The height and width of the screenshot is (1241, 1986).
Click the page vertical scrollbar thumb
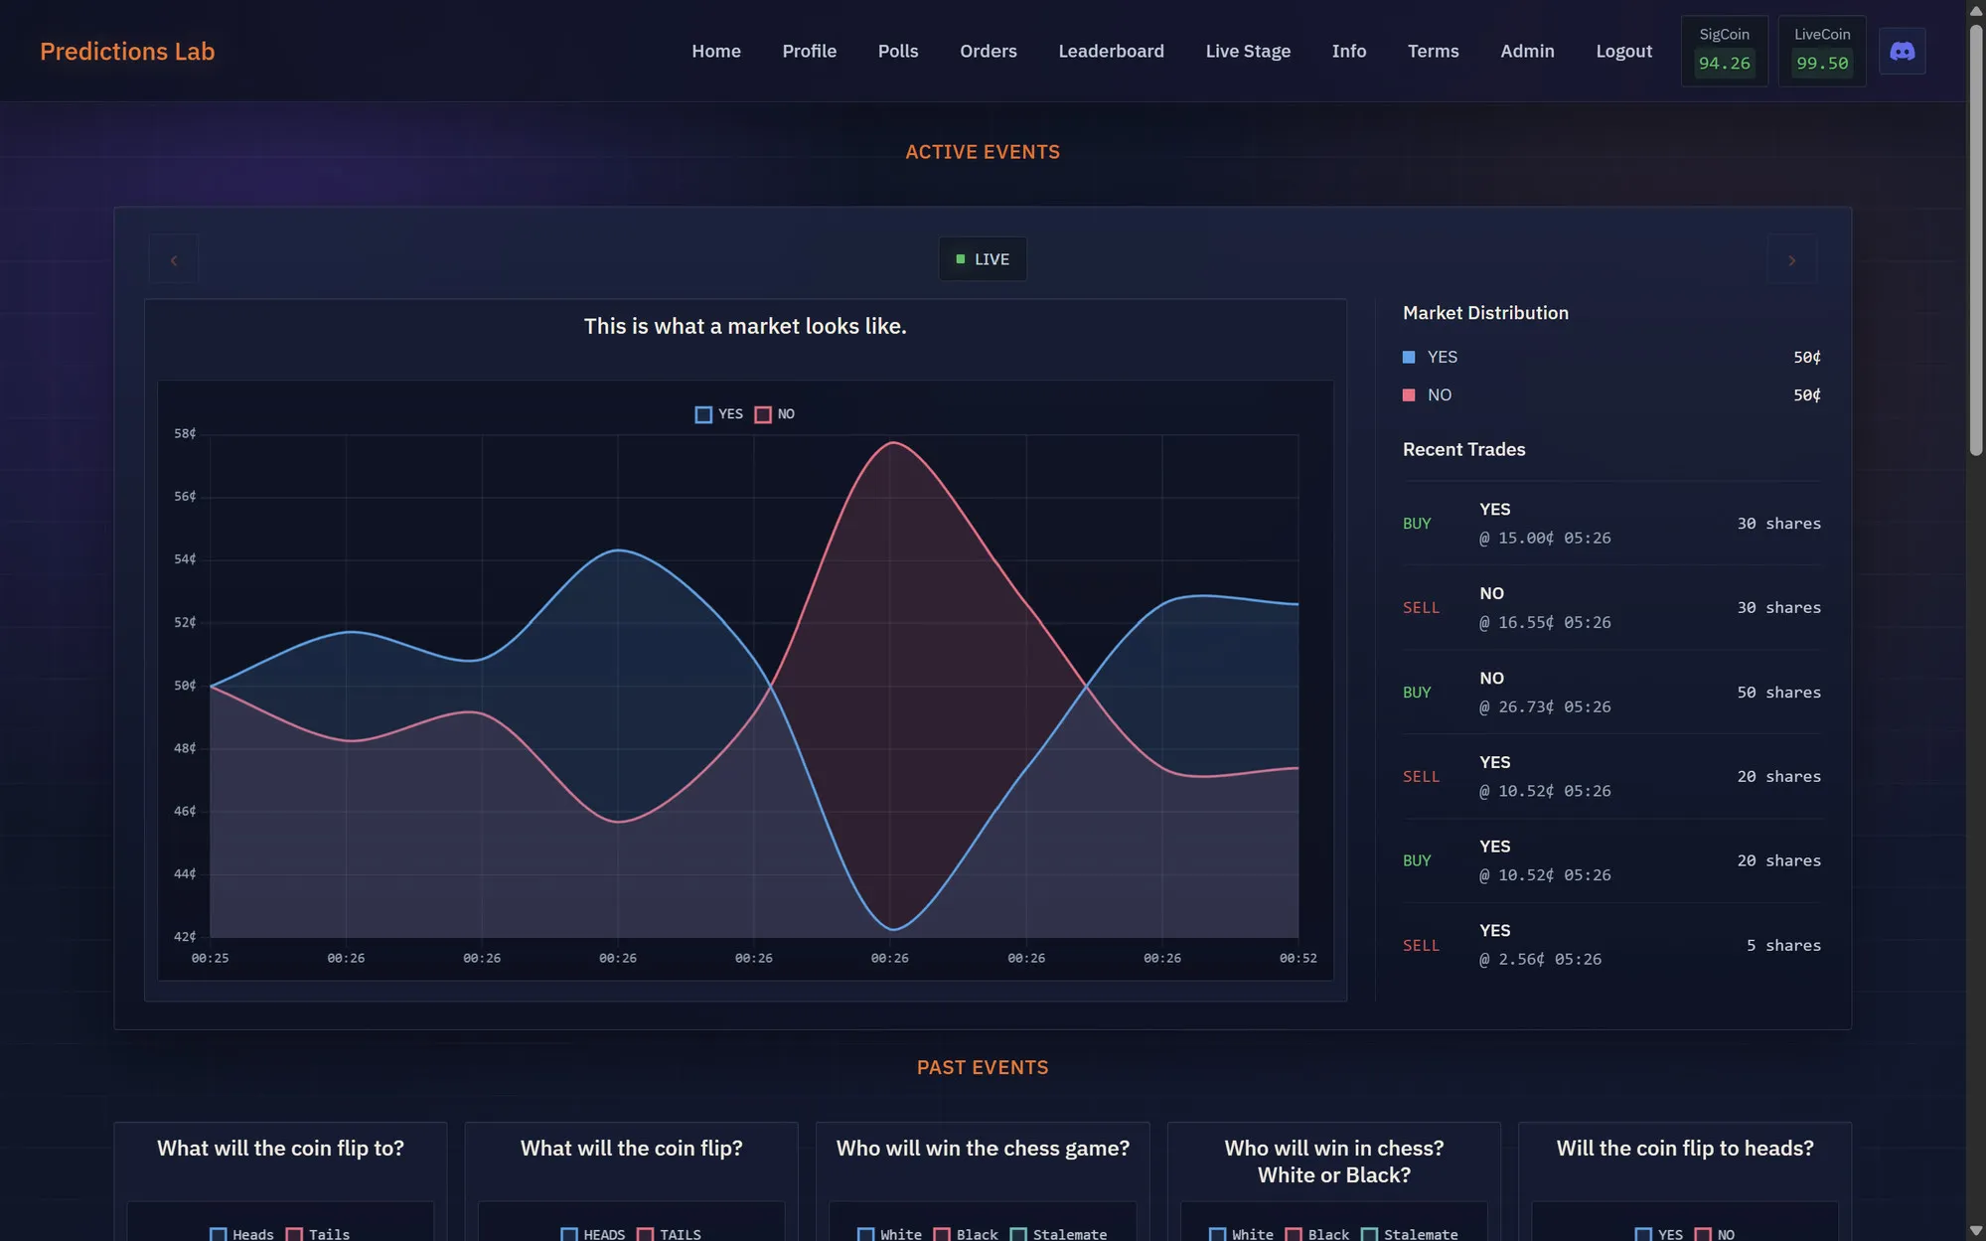[1976, 238]
